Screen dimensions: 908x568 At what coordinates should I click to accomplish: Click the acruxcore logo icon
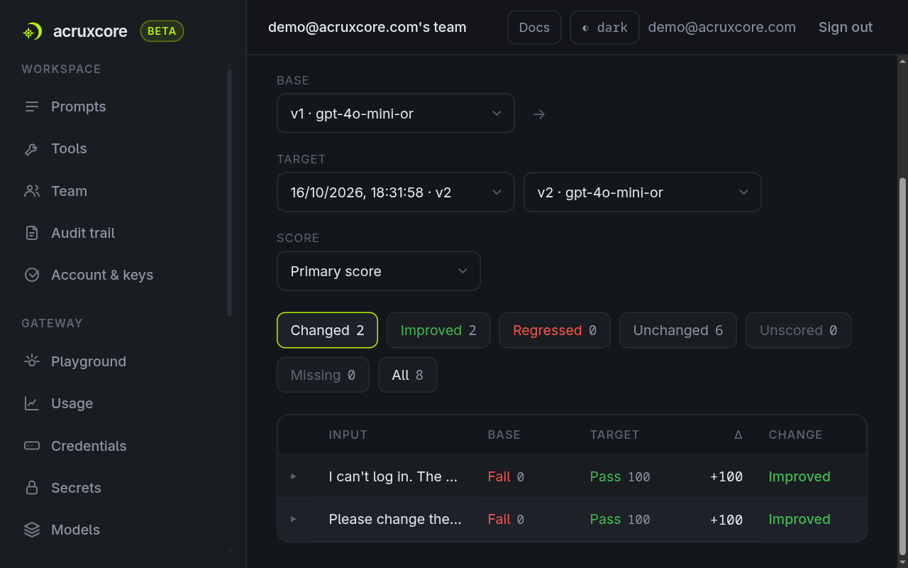pyautogui.click(x=32, y=31)
